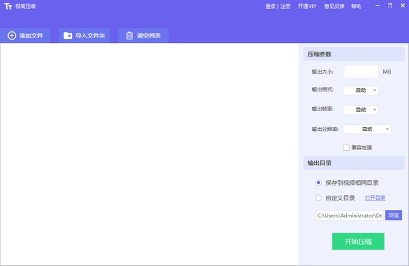This screenshot has width=409, height=266.
Task: Open the 开通VIP menu item
Action: [x=307, y=6]
